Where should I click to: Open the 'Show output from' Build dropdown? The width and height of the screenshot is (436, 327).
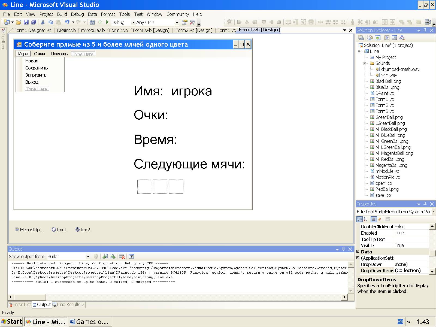pyautogui.click(x=88, y=256)
